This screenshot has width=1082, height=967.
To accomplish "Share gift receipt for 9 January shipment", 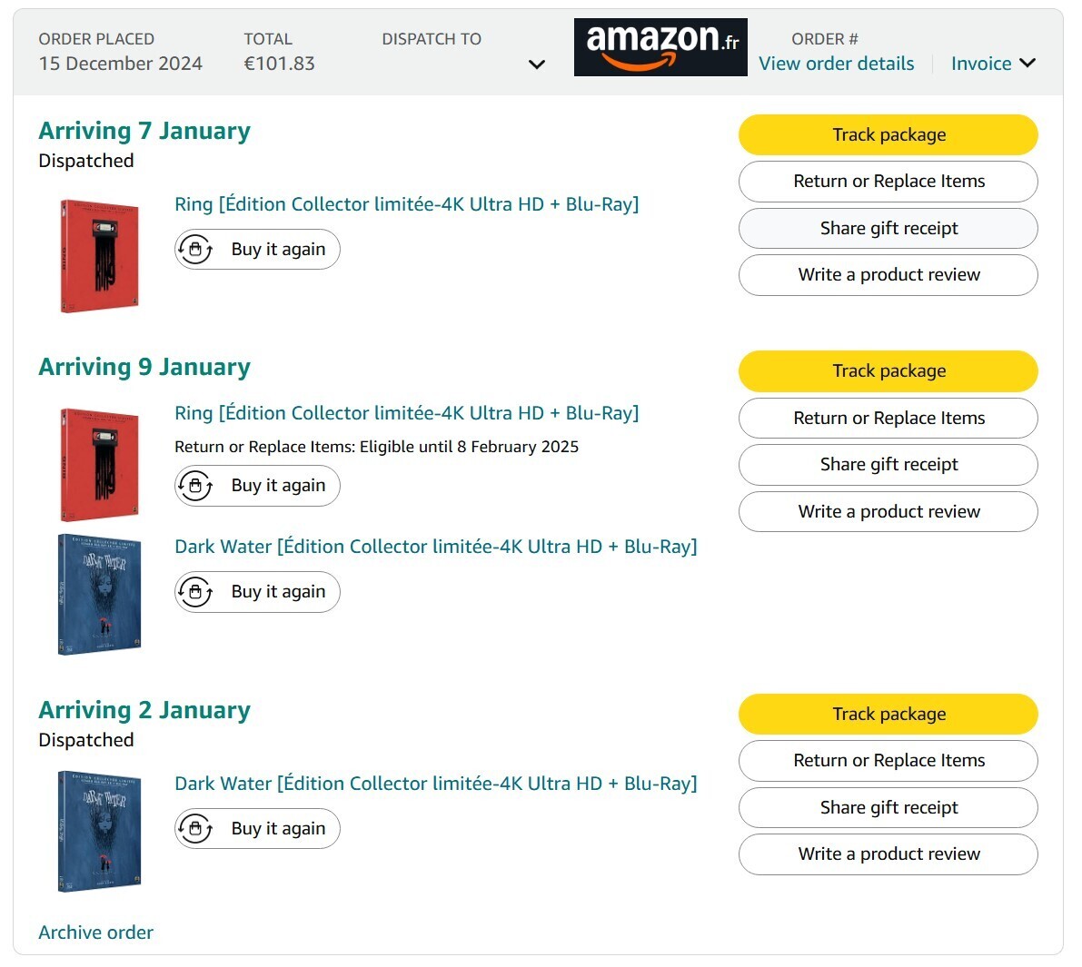I will 888,465.
